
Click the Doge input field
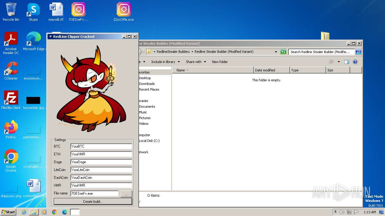coord(101,162)
